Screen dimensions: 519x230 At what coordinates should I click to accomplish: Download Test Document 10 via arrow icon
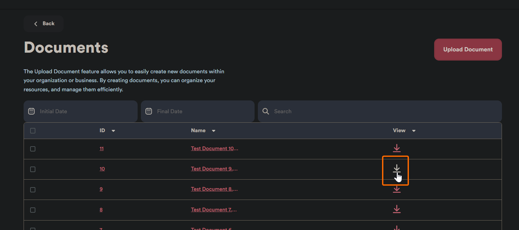[396, 148]
